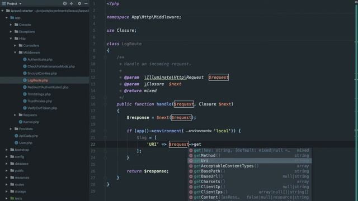
Task: Choose getClientIp() completion suggestion
Action: pos(249,187)
